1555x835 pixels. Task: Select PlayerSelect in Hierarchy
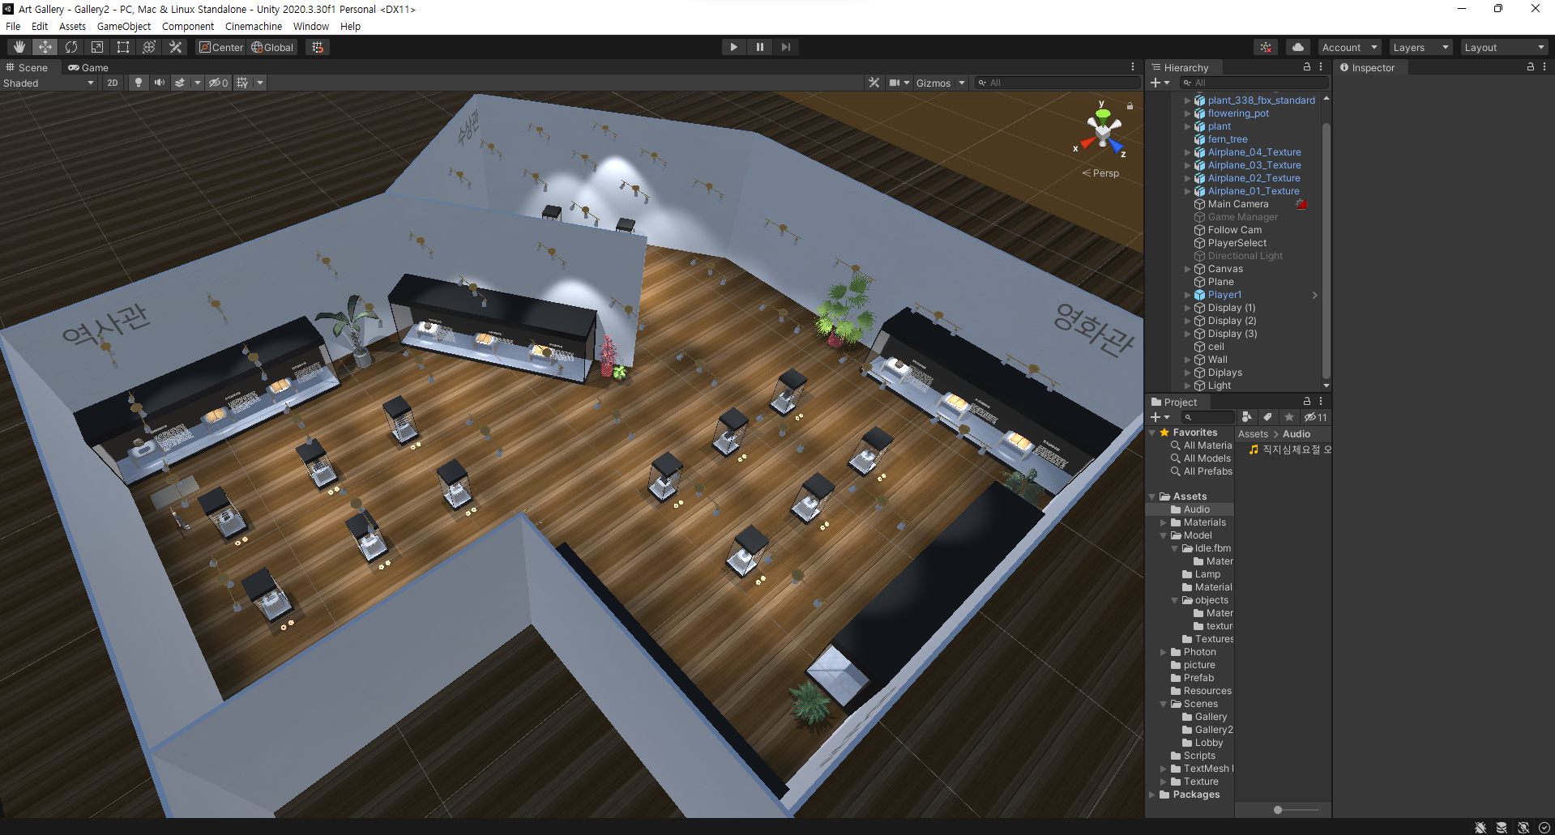(1237, 243)
